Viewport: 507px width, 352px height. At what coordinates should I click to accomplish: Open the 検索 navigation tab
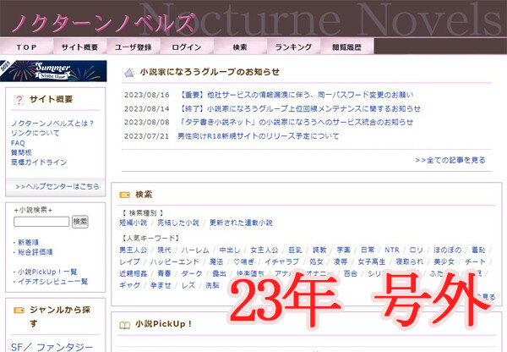pos(240,47)
